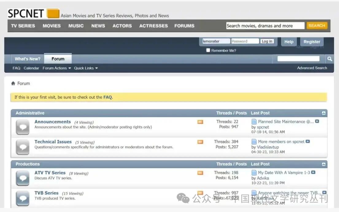Screen dimensions: 339x212
Task: Click the Announcements RSS feed icon
Action: 200,122
